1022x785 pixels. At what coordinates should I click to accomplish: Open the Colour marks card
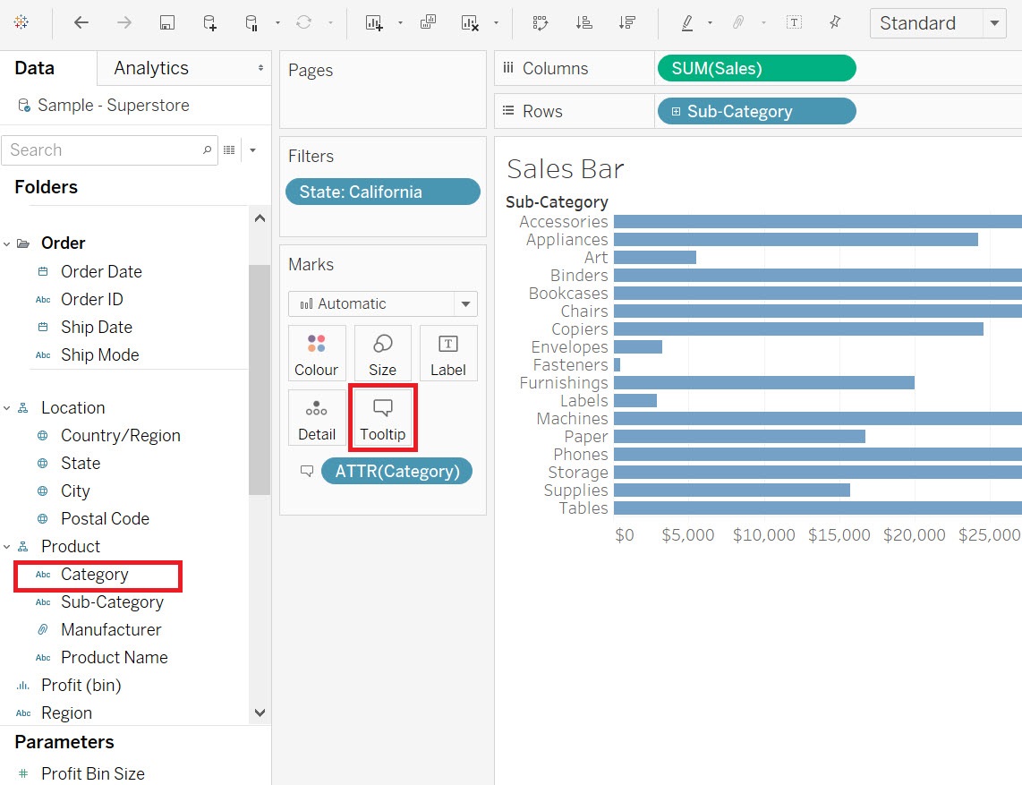[x=316, y=353]
